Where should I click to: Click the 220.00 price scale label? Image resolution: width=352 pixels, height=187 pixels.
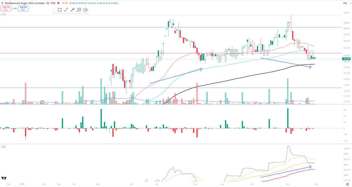[x=346, y=48]
